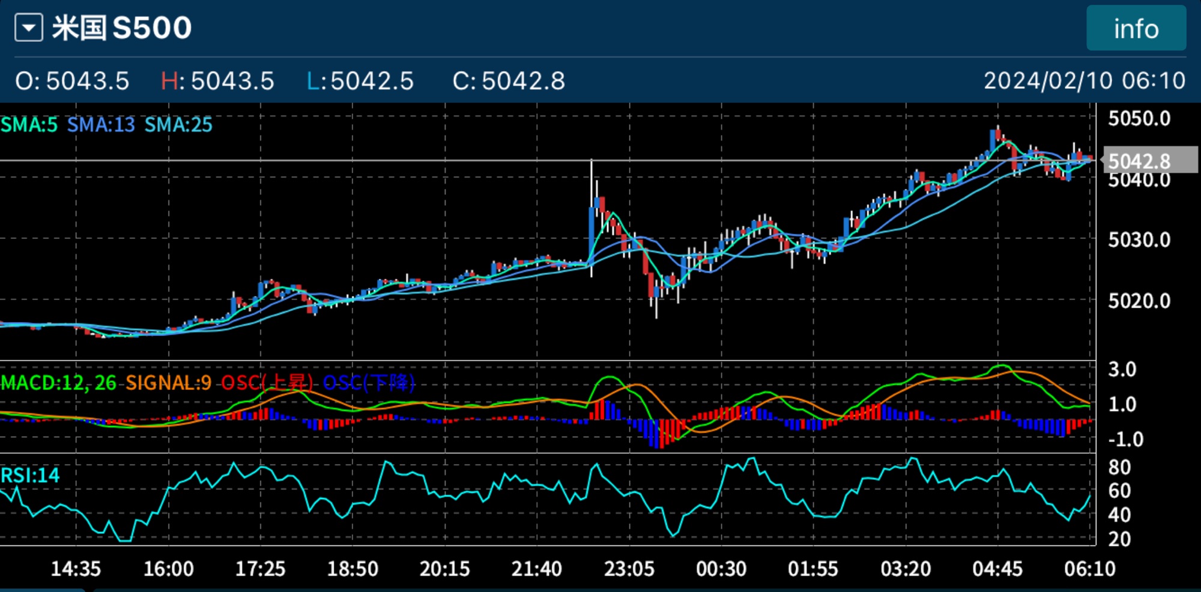Select the SMA:13 indicator label
The image size is (1201, 592).
[101, 125]
